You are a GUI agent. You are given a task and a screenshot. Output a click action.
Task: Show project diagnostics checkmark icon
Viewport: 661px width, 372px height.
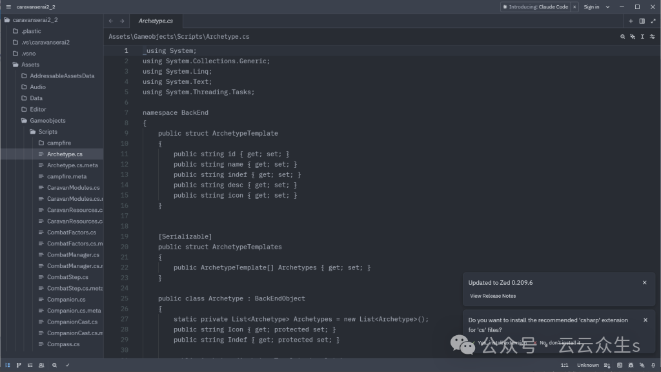(67, 366)
